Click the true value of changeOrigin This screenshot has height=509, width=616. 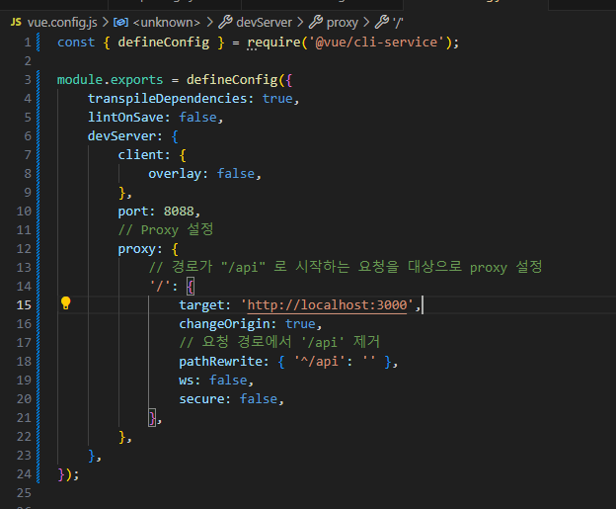click(300, 324)
